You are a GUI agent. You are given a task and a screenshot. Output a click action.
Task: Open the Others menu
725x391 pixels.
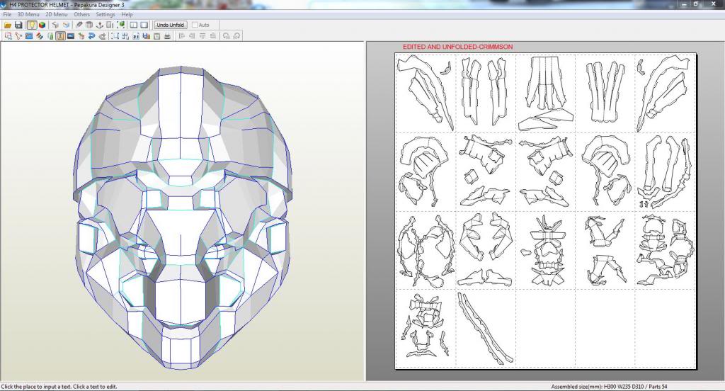pyautogui.click(x=82, y=14)
